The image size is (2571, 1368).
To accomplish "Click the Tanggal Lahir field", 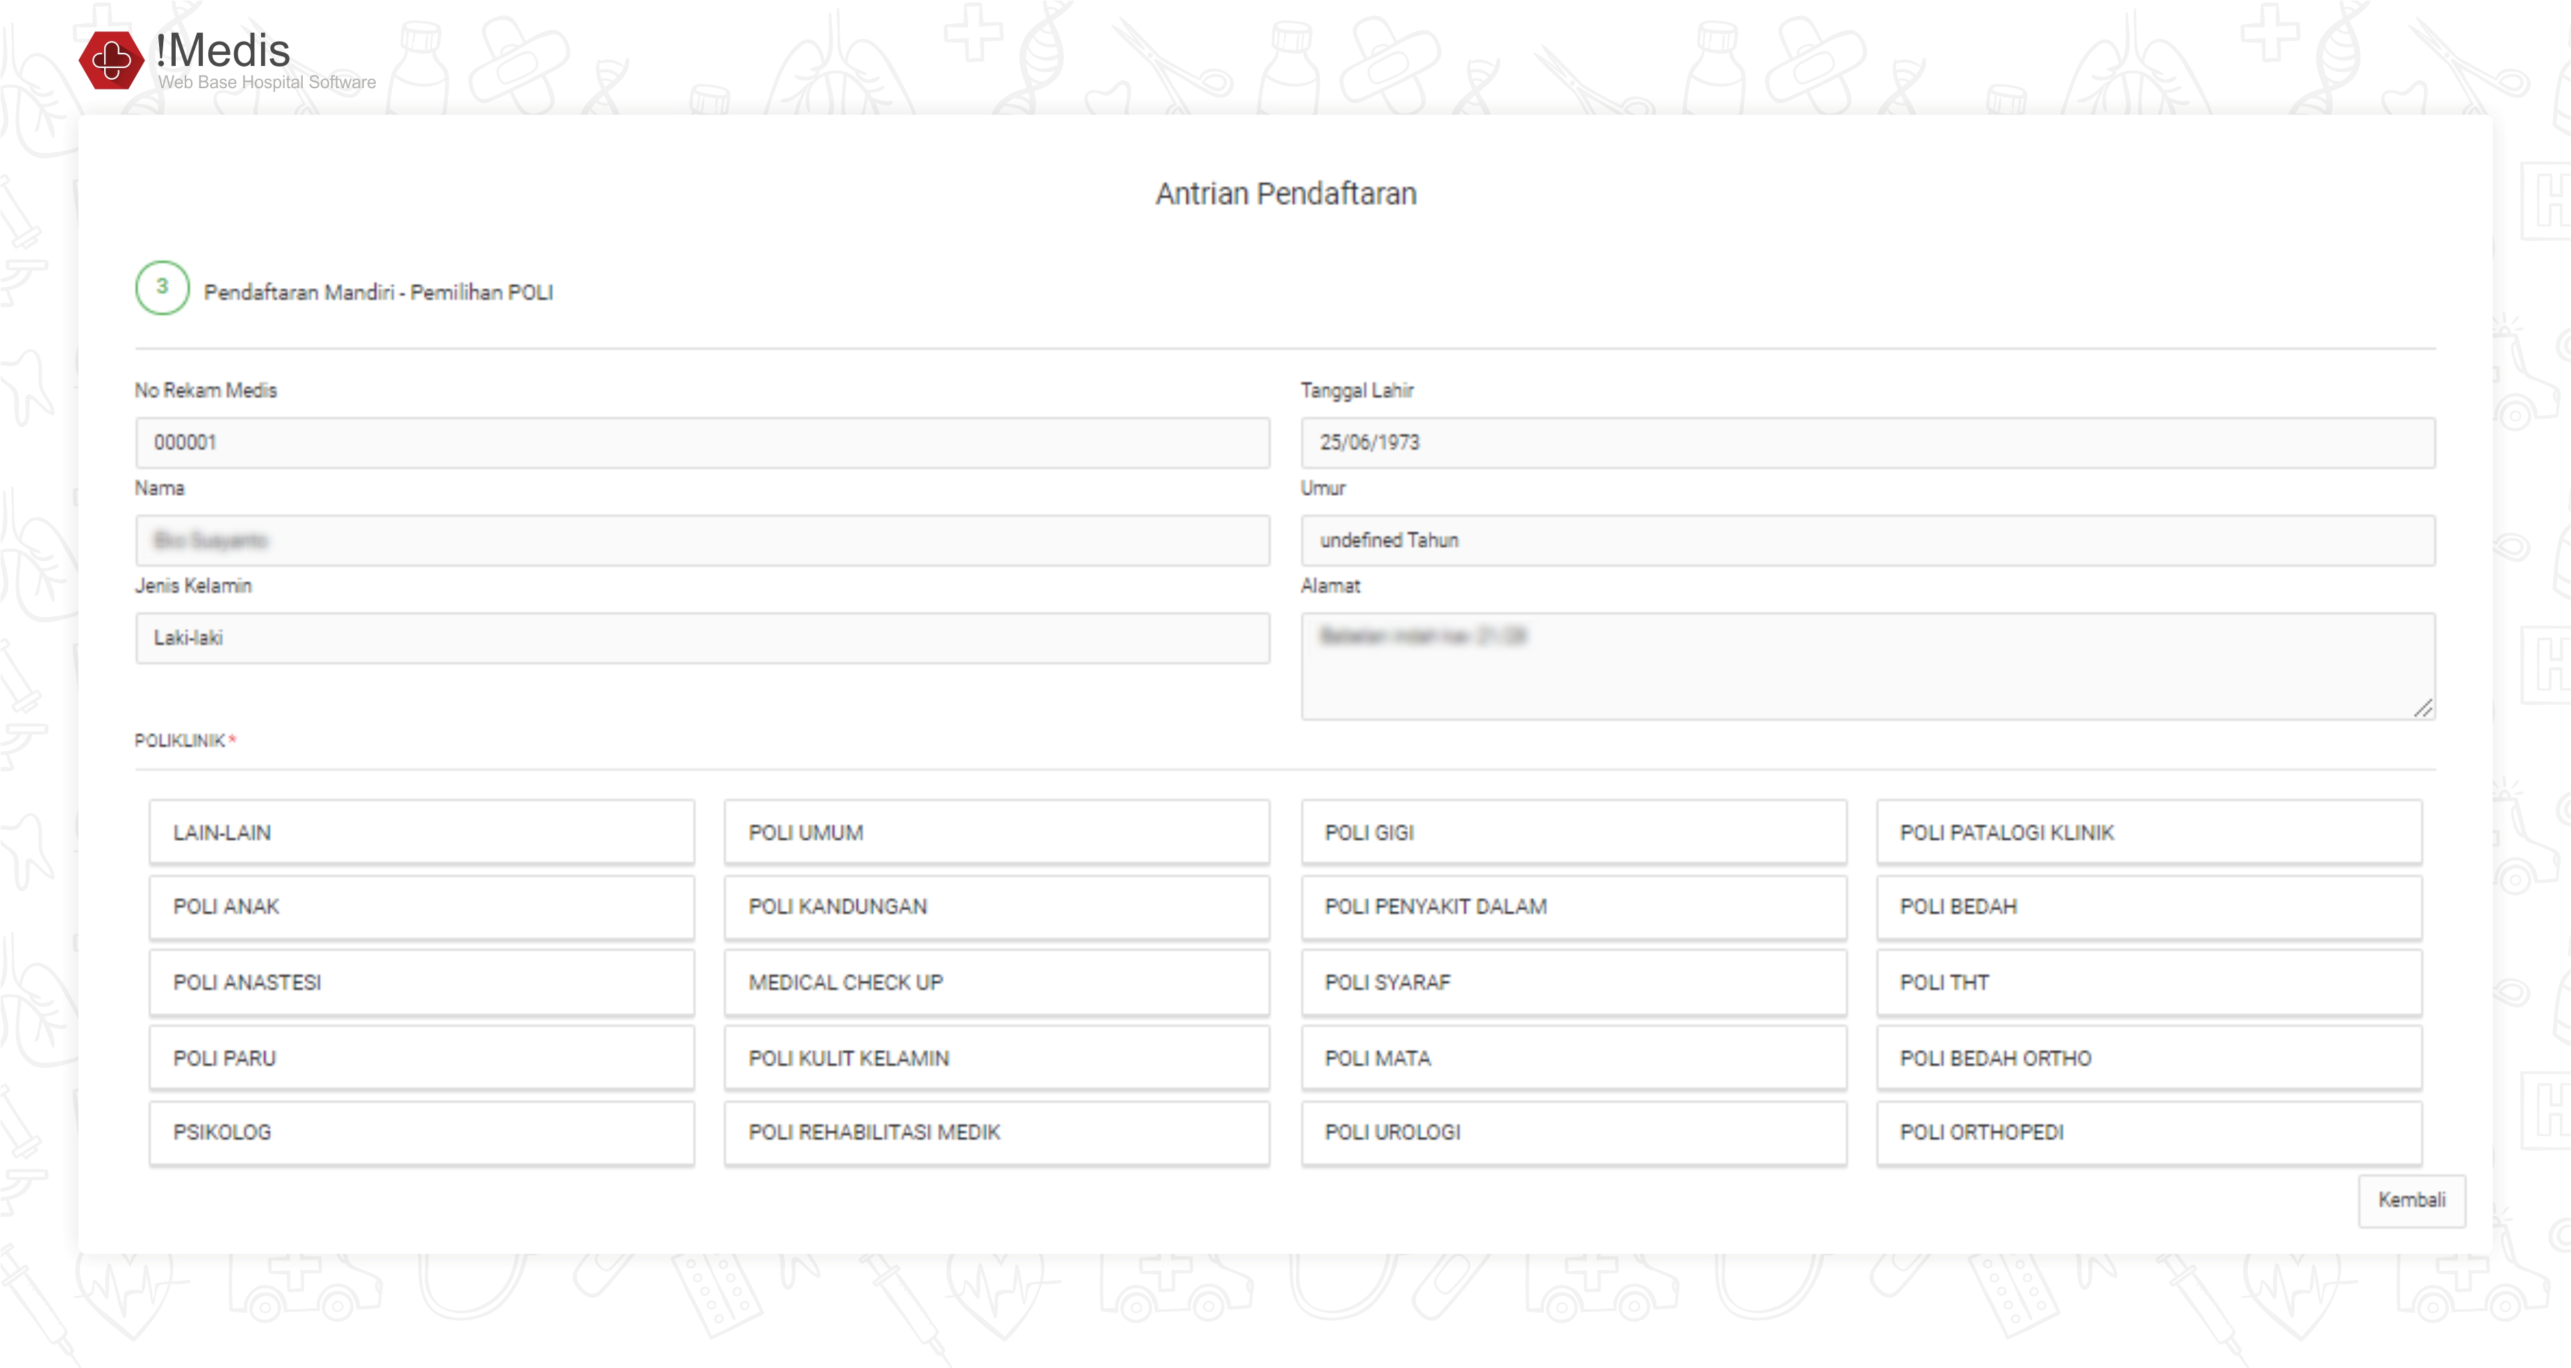I will (x=1866, y=442).
